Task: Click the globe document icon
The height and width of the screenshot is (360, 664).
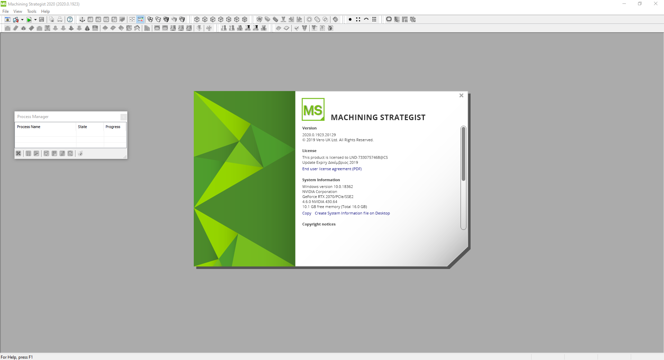Action: click(x=330, y=28)
